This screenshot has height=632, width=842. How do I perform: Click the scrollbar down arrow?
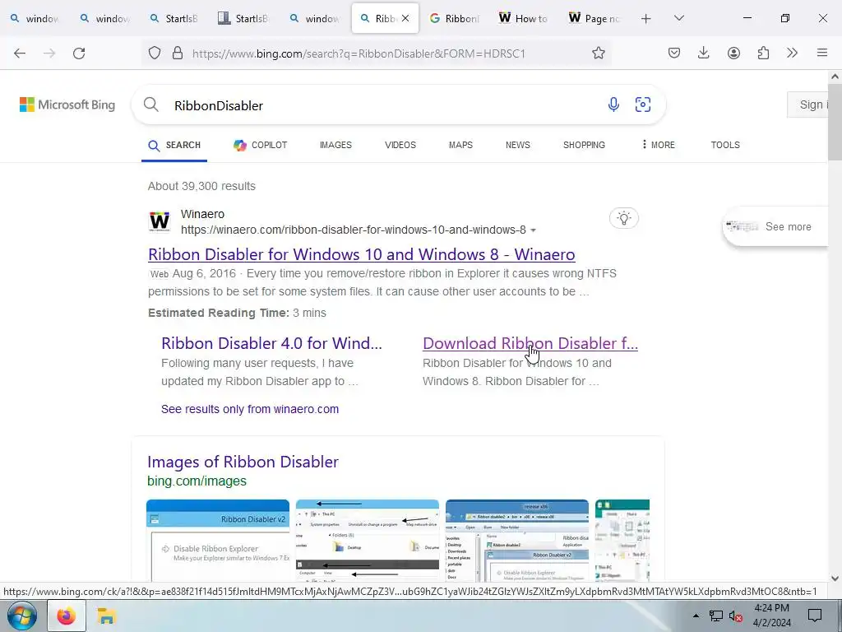(x=835, y=579)
